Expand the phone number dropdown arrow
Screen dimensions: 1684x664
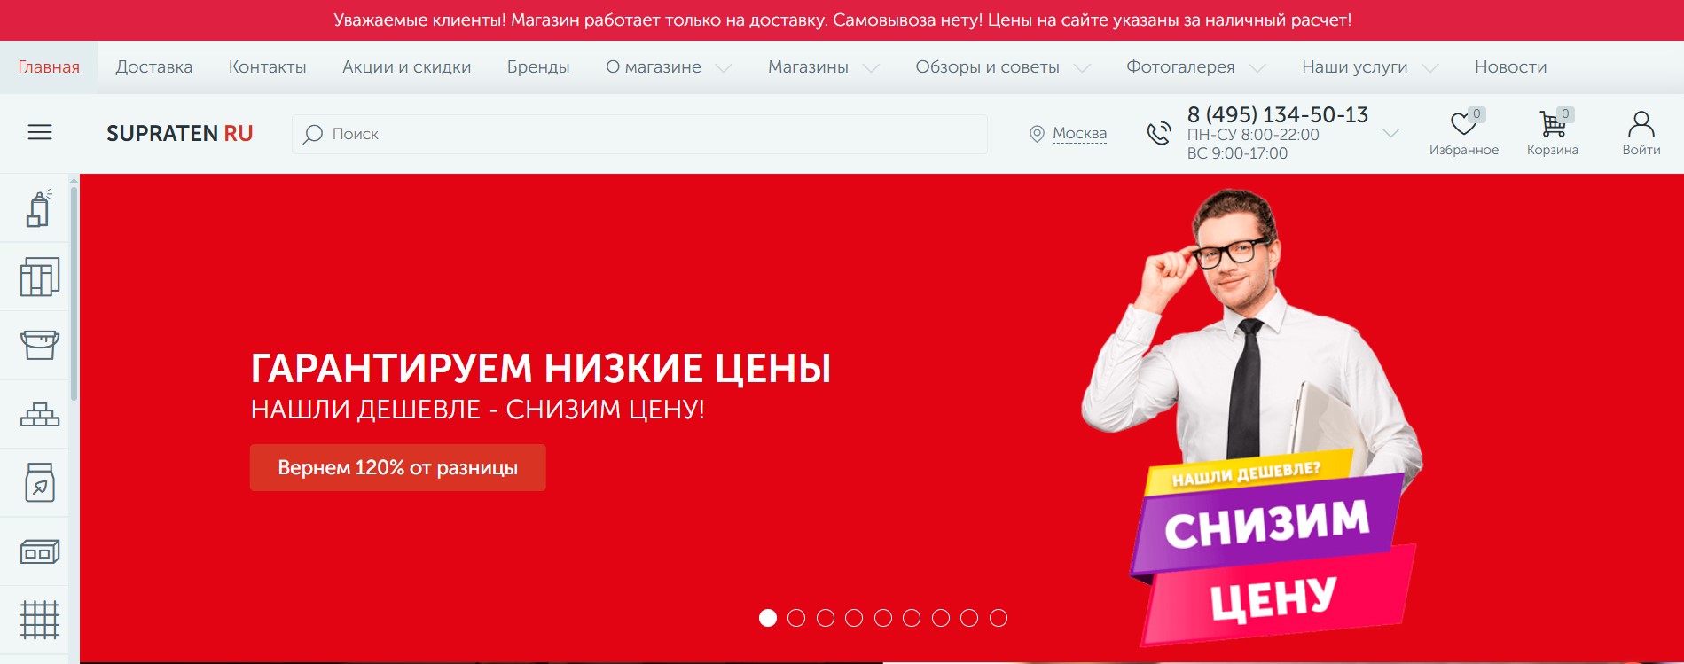coord(1390,133)
